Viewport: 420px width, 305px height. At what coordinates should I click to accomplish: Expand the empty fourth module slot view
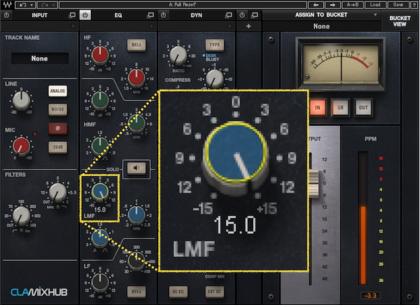(254, 15)
